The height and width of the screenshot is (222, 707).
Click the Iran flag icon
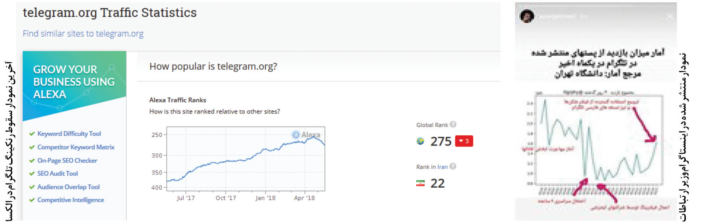(x=420, y=183)
